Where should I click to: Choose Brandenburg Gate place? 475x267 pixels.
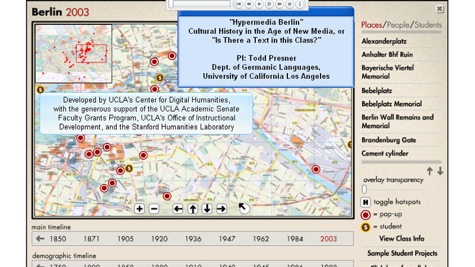(389, 140)
